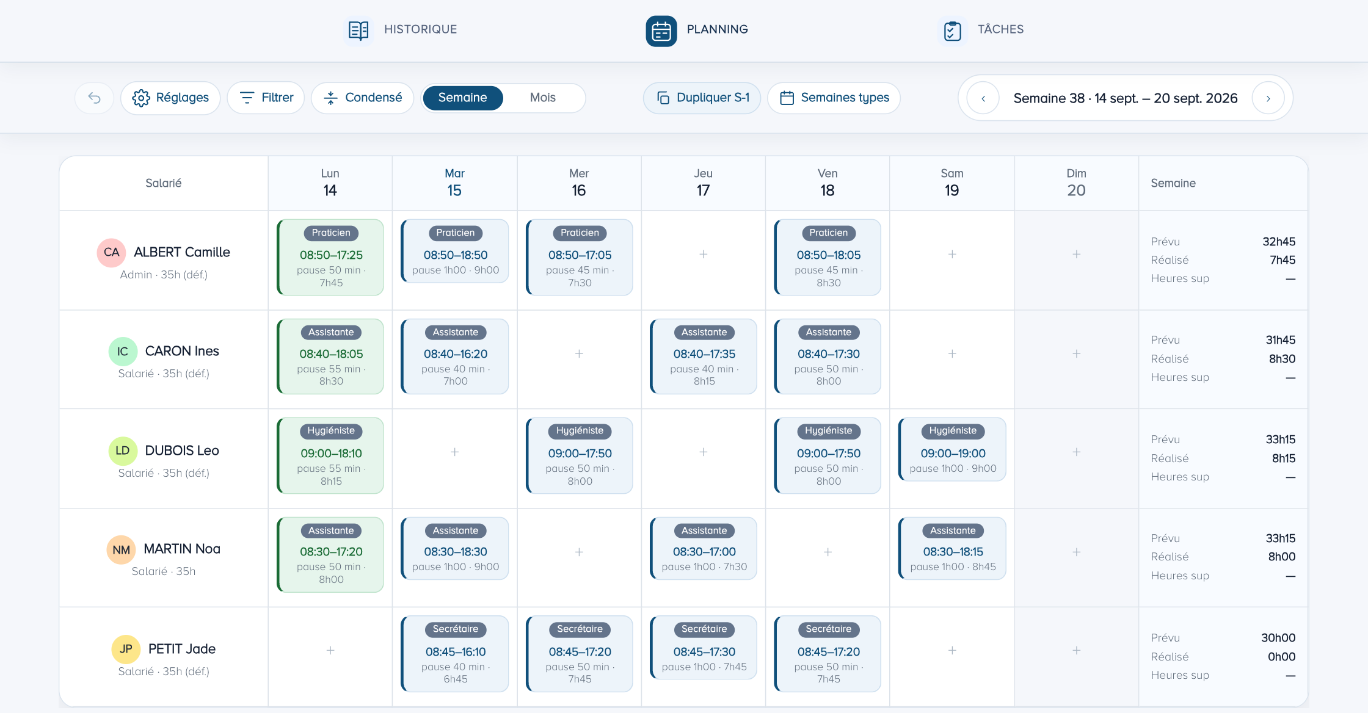Select employee name MARTIN Noa
This screenshot has width=1368, height=713.
pyautogui.click(x=182, y=549)
